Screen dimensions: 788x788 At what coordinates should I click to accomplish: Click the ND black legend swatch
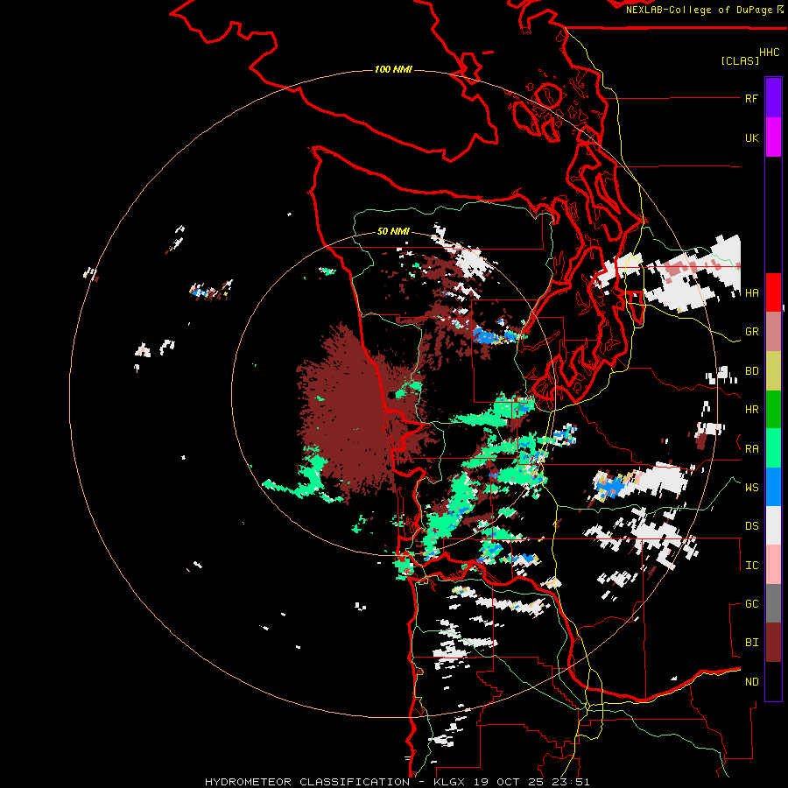[x=773, y=681]
